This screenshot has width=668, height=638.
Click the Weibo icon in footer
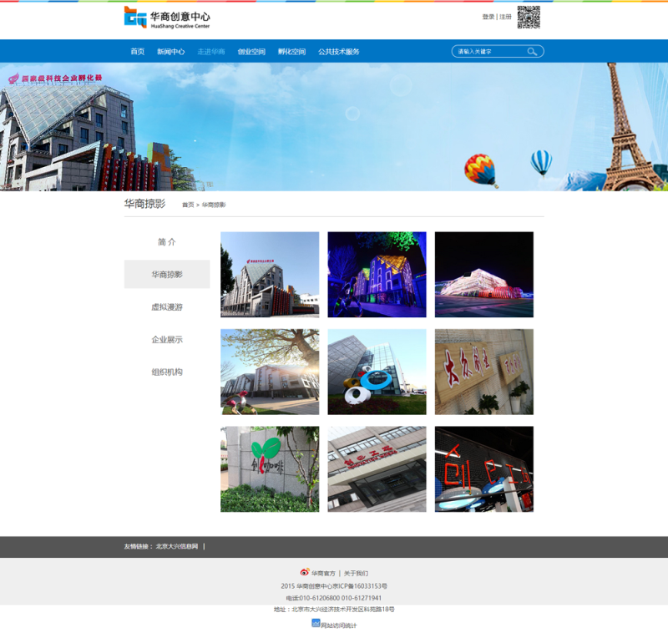click(x=305, y=573)
